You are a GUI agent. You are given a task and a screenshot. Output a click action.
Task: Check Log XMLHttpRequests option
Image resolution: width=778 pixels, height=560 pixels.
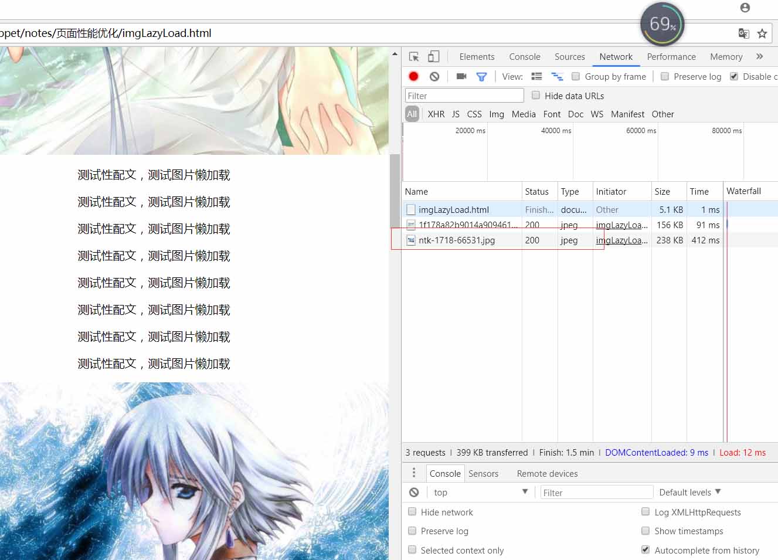point(645,511)
